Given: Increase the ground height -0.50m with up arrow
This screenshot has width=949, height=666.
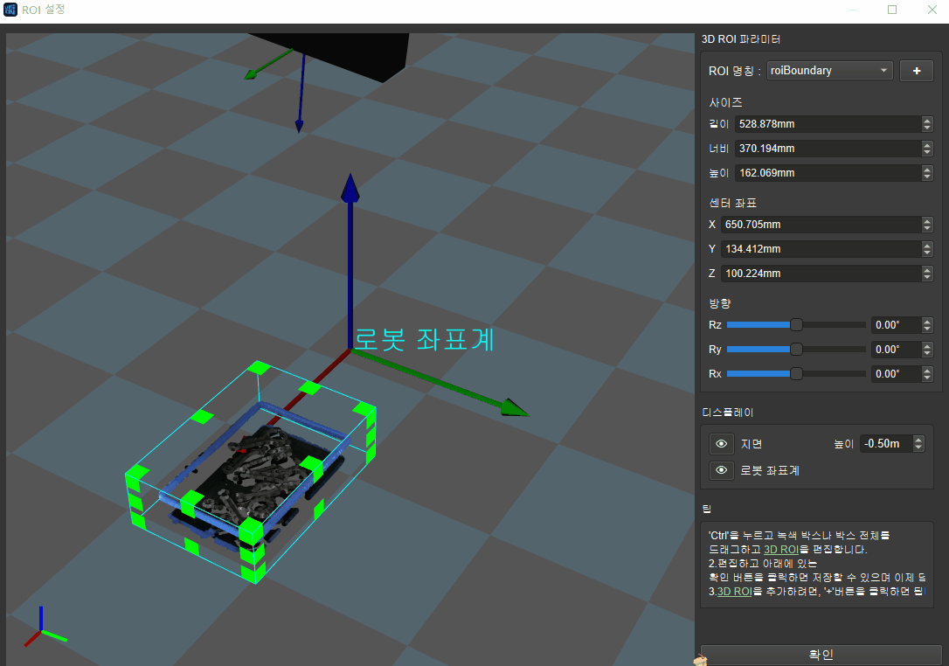Looking at the screenshot, I should coord(918,440).
